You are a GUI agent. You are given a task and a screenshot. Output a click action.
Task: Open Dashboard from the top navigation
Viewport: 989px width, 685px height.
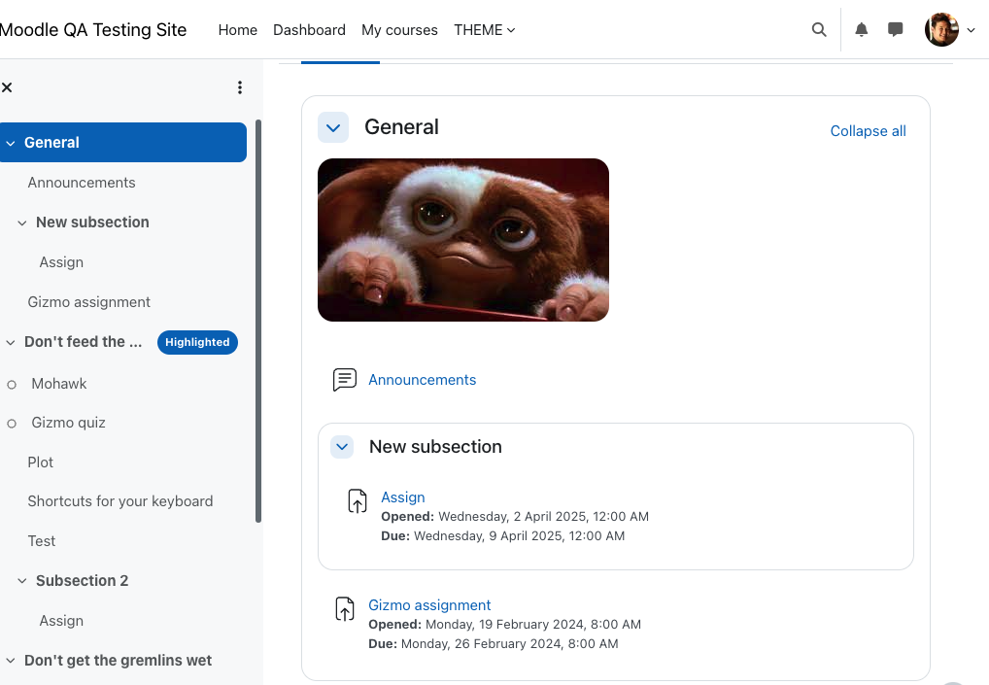pyautogui.click(x=309, y=30)
